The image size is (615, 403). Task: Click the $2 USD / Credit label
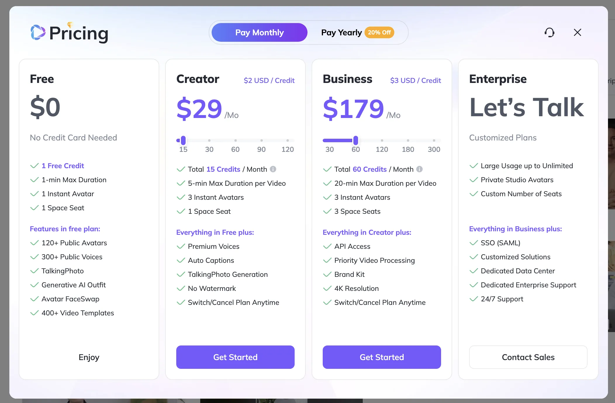tap(269, 80)
